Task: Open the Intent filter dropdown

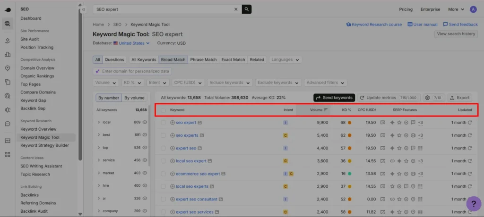Action: tap(158, 83)
